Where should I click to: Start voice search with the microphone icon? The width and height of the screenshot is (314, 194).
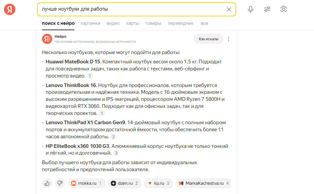pyautogui.click(x=251, y=9)
